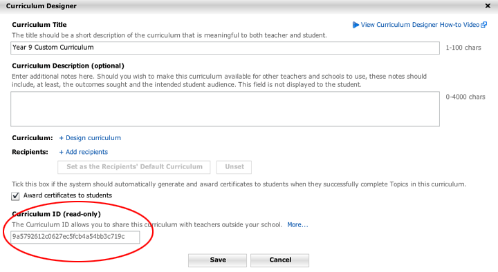
Task: Click the video play icon beside How-to Video
Action: [356, 25]
